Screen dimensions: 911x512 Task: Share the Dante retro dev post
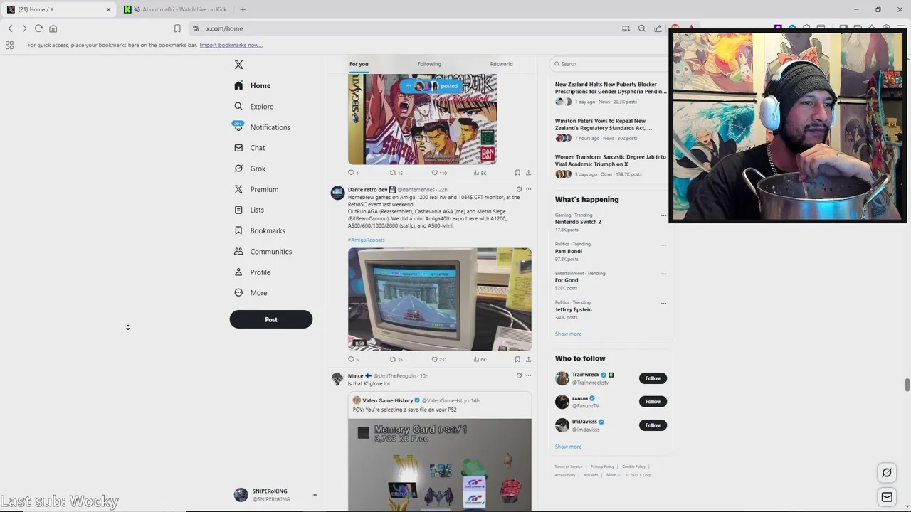click(528, 360)
